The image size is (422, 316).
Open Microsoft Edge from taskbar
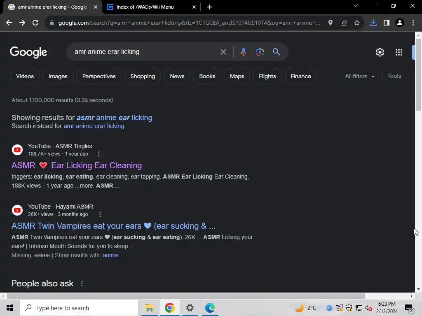tap(210, 308)
